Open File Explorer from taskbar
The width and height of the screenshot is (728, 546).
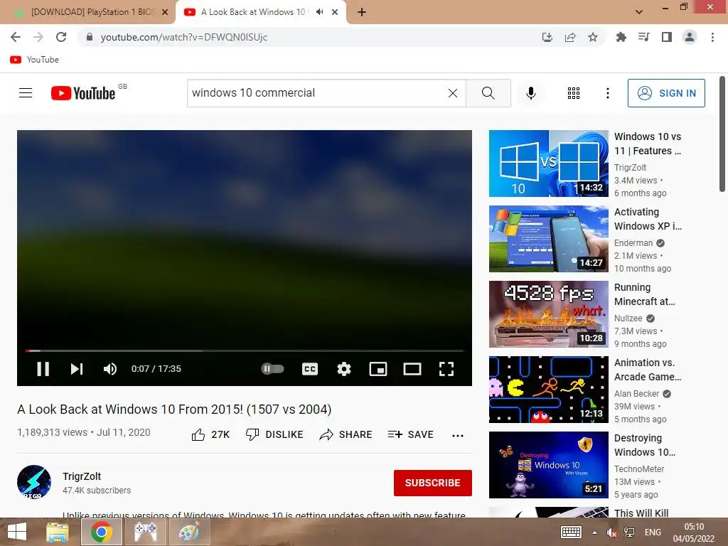click(x=58, y=532)
